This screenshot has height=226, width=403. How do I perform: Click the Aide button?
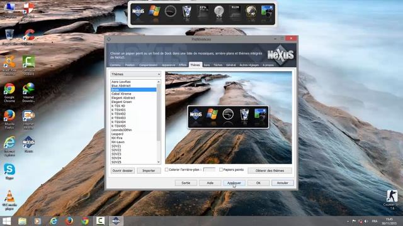click(x=210, y=183)
